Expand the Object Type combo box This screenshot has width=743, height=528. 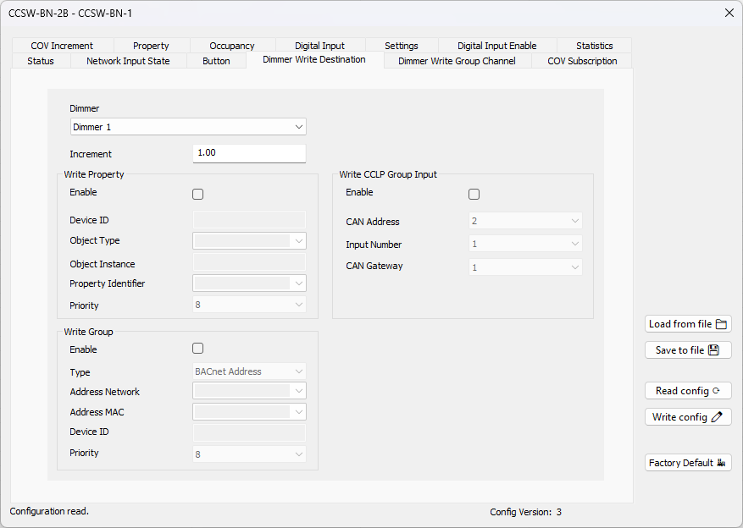[x=249, y=241]
